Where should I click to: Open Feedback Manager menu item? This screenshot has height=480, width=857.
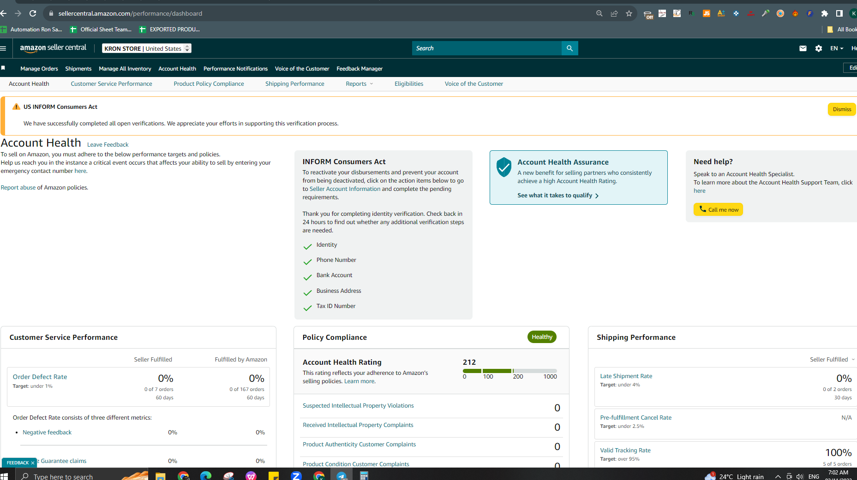[360, 69]
